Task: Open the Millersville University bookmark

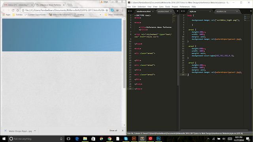Action: [x=60, y=15]
